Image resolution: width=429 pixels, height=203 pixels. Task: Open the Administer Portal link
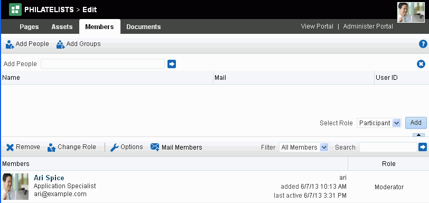pos(368,26)
